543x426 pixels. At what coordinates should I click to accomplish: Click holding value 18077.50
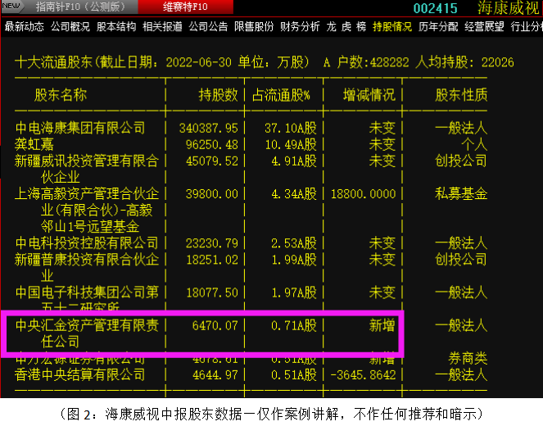click(x=212, y=292)
